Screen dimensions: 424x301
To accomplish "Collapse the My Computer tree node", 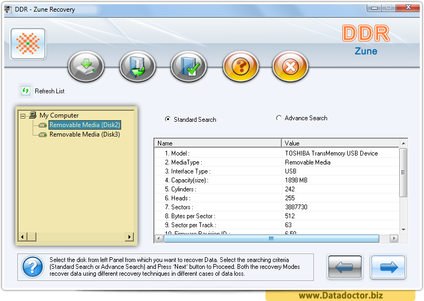I will click(23, 116).
